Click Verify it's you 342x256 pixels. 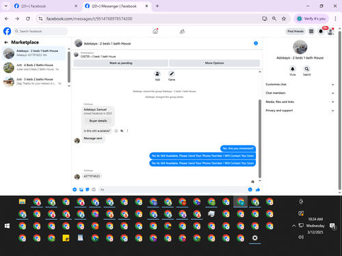tap(312, 18)
